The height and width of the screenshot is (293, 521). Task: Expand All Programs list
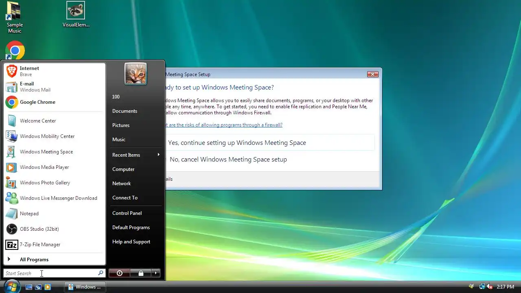pyautogui.click(x=55, y=260)
